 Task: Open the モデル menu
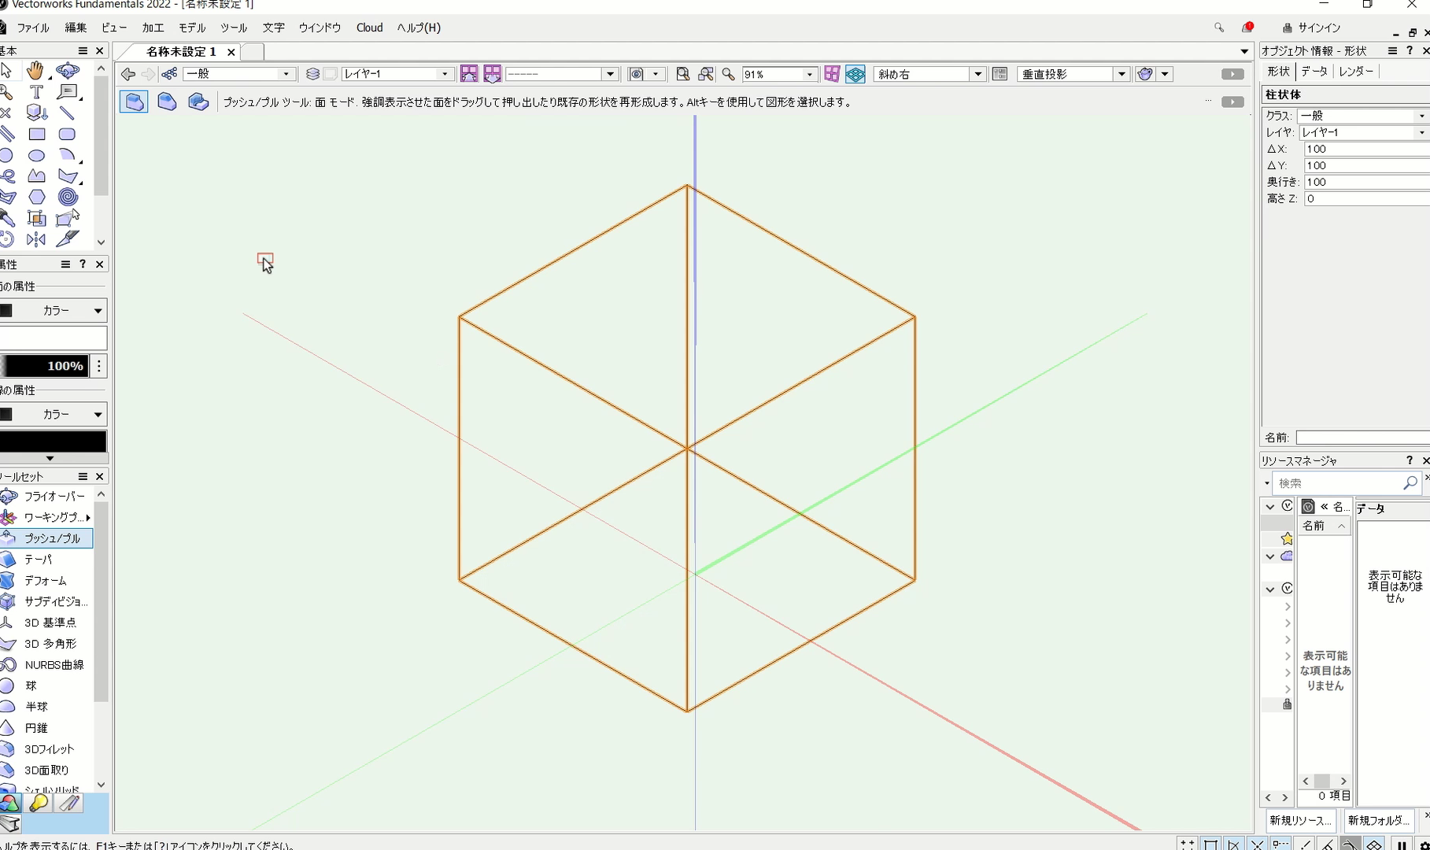click(192, 28)
